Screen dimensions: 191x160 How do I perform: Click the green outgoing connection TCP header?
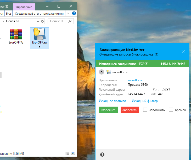(x=142, y=64)
